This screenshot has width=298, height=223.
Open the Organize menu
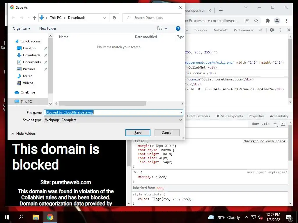pos(22,28)
